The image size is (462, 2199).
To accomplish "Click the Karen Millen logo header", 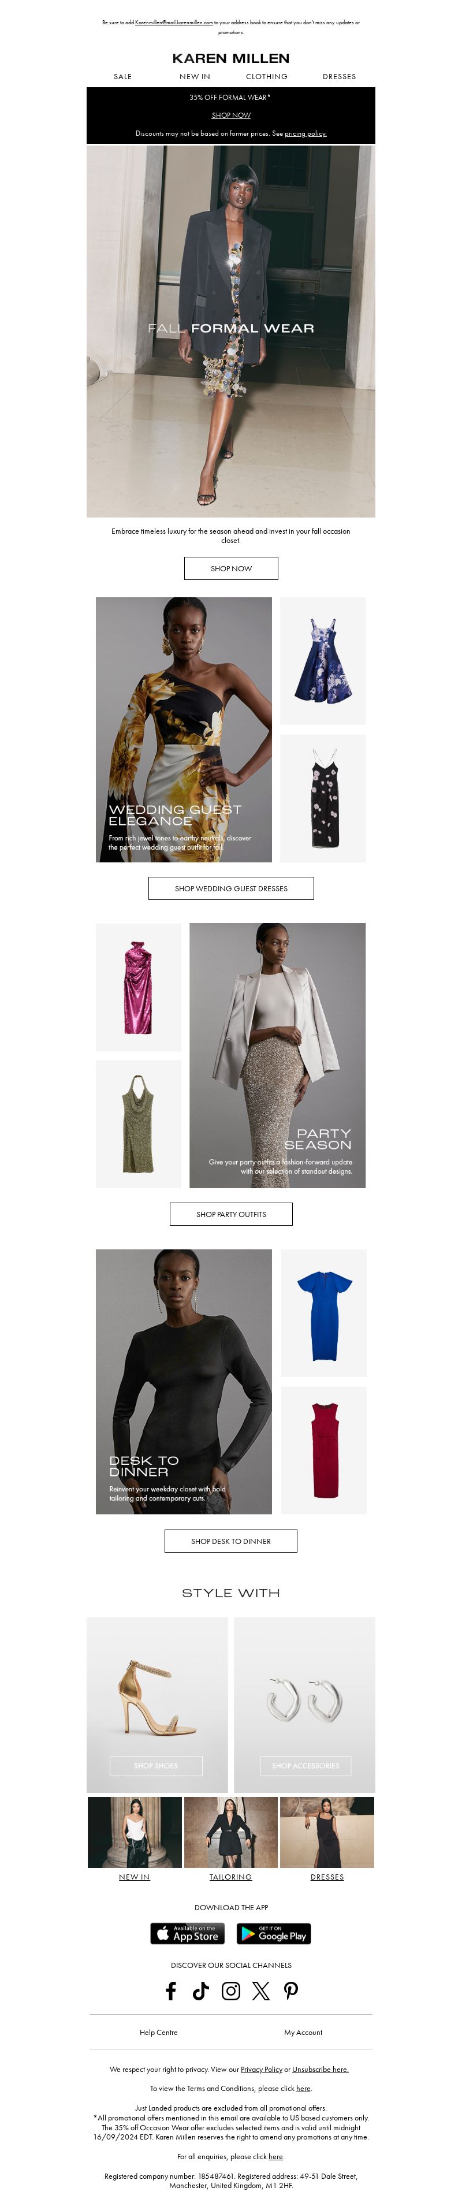I will tap(230, 58).
